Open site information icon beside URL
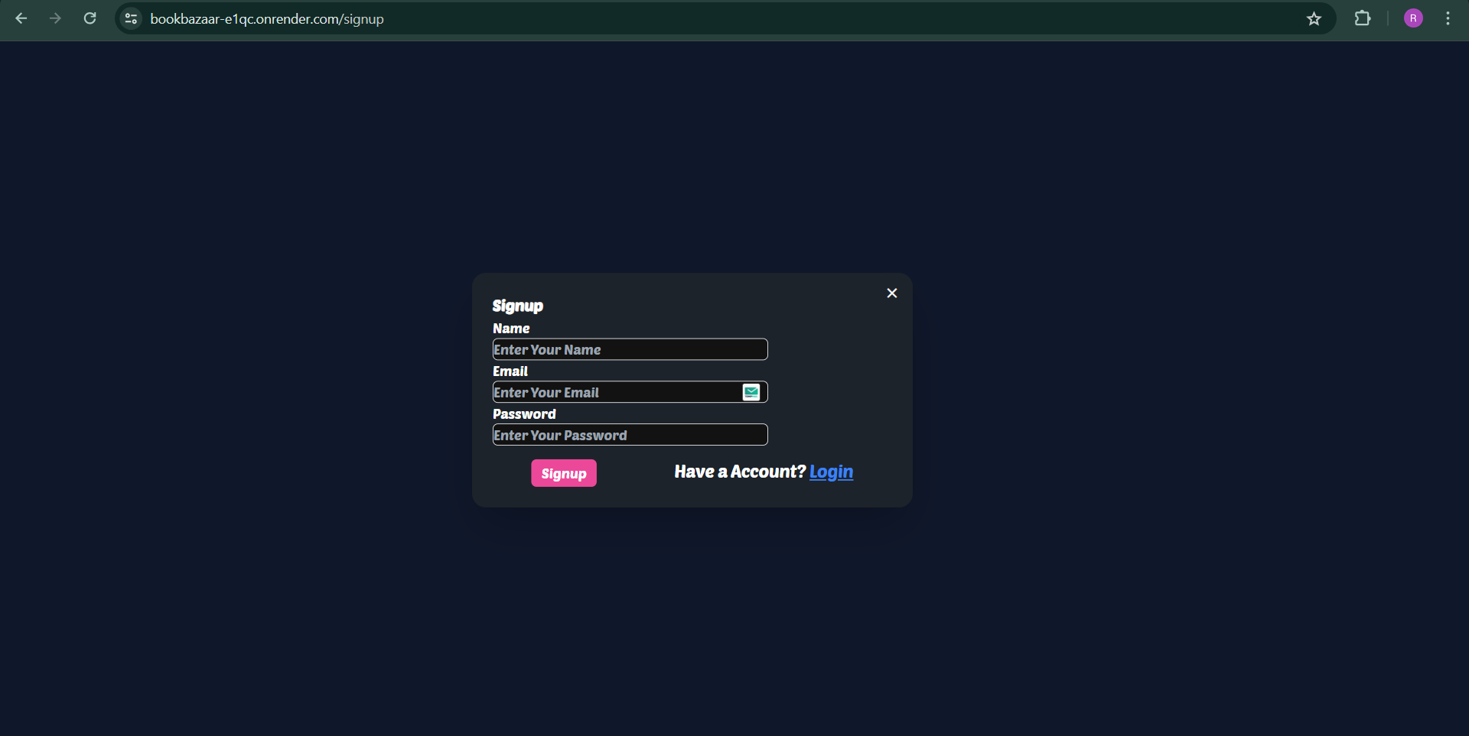Screen dimensions: 1469x736 [131, 18]
